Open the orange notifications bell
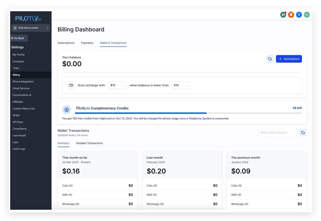321x221 pixels. (291, 15)
